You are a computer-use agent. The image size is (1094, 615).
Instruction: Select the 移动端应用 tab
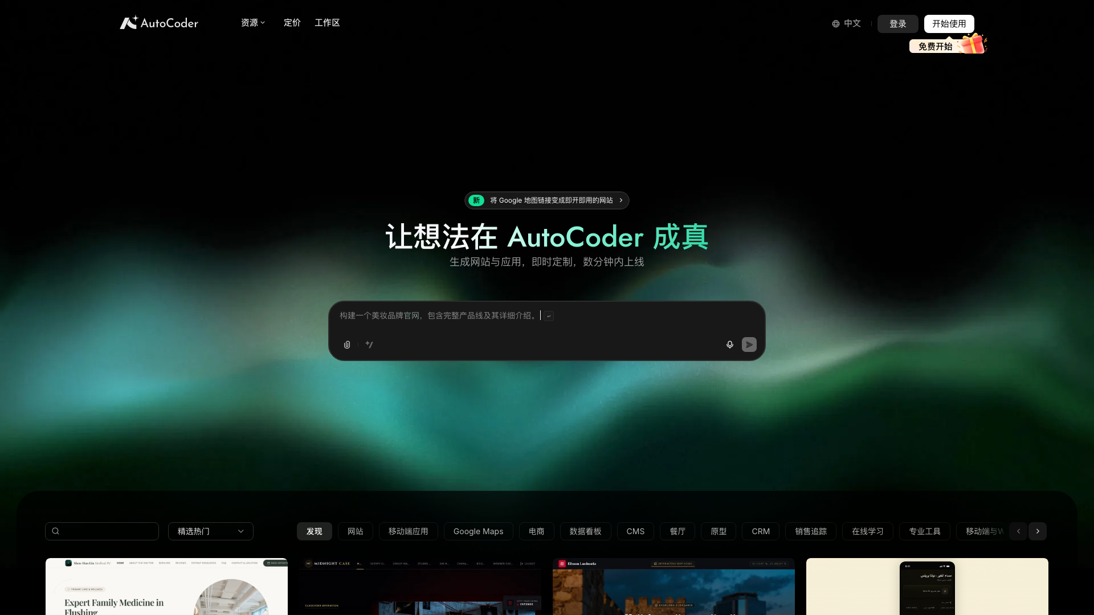pos(409,531)
